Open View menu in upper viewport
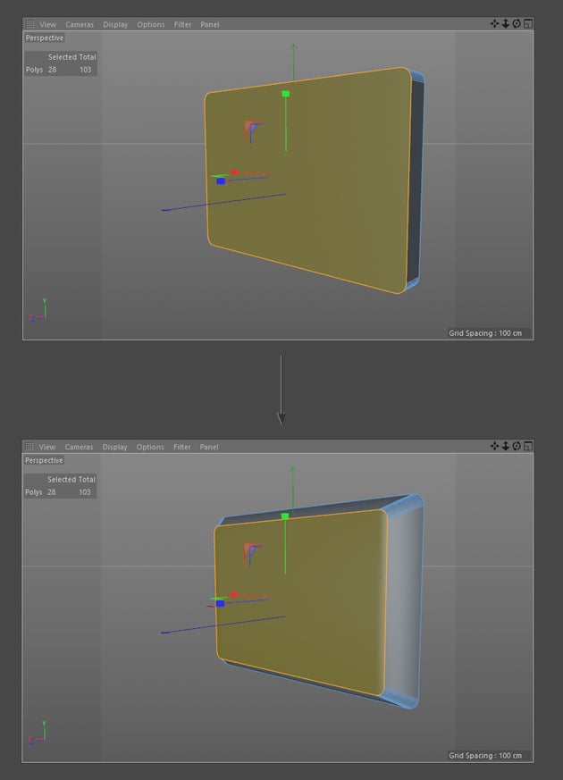 coord(47,24)
